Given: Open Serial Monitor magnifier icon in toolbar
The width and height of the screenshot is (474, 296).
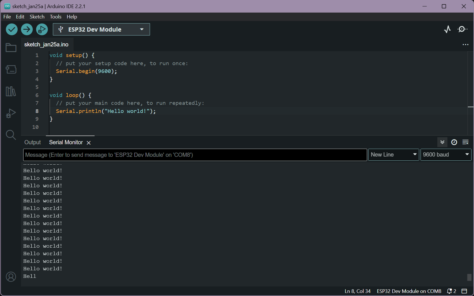Looking at the screenshot, I should point(462,29).
